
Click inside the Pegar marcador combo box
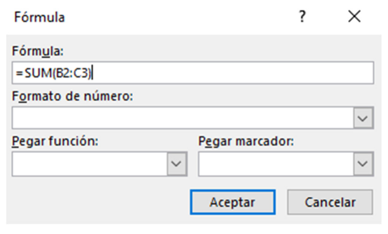click(276, 164)
